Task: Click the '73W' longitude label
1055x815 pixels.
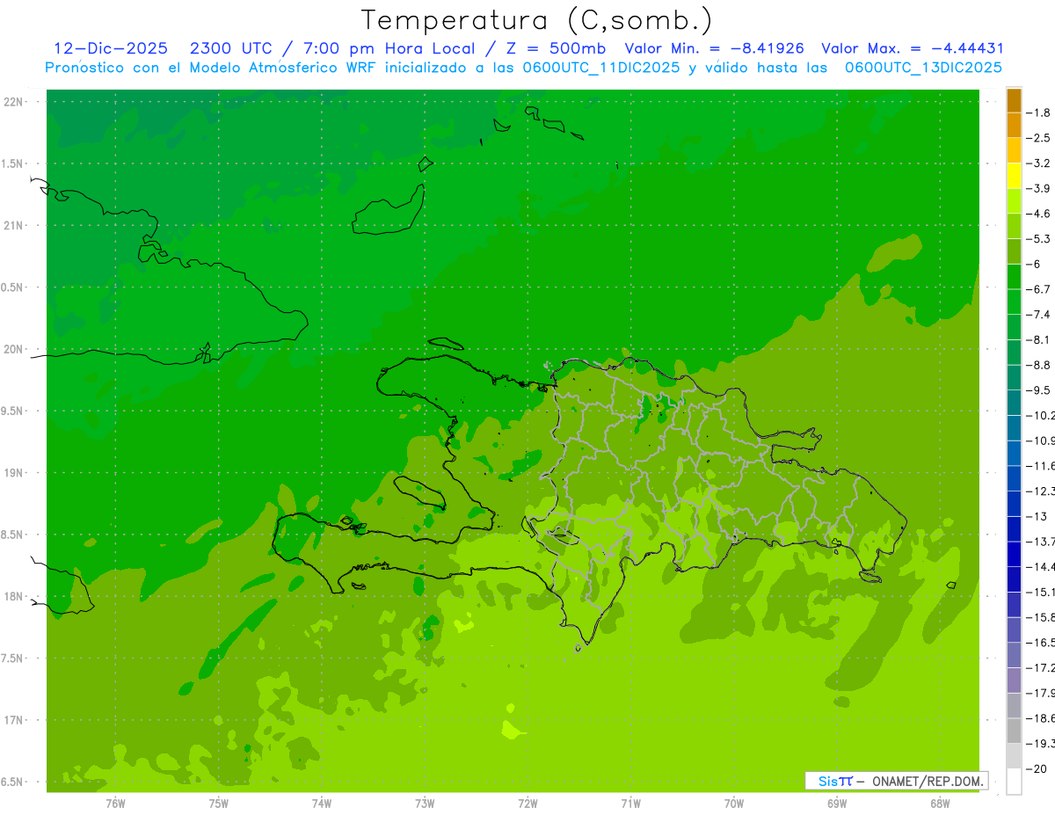Action: tap(425, 802)
